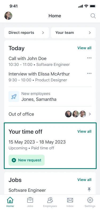100x211 pixels.
Task: Select the Home tab icon
Action: click(10, 200)
